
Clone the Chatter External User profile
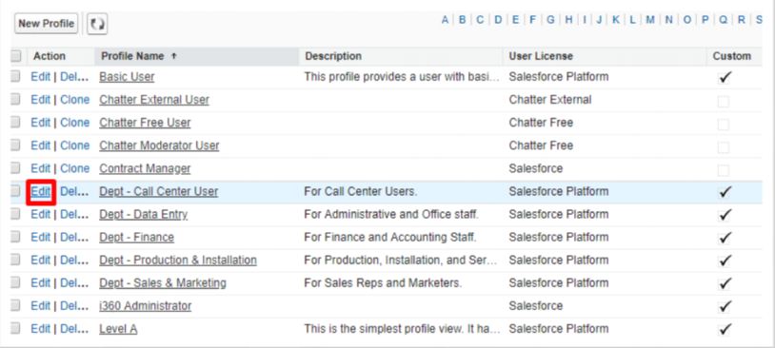pos(74,100)
